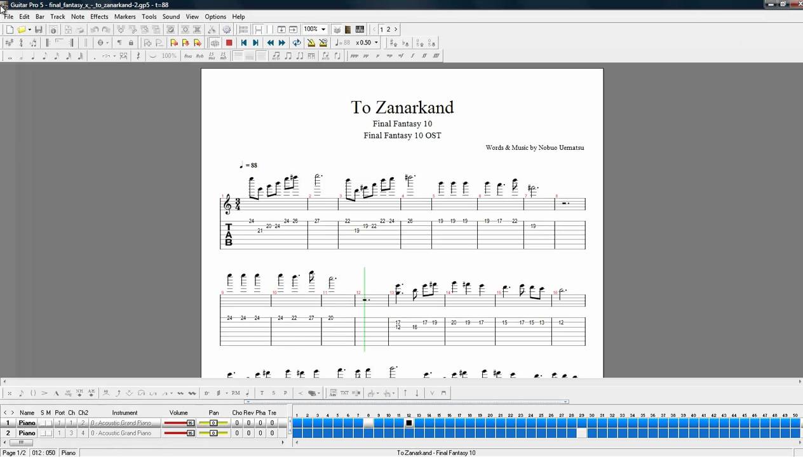Expand the tuplet dropdown arrow

[x=114, y=56]
